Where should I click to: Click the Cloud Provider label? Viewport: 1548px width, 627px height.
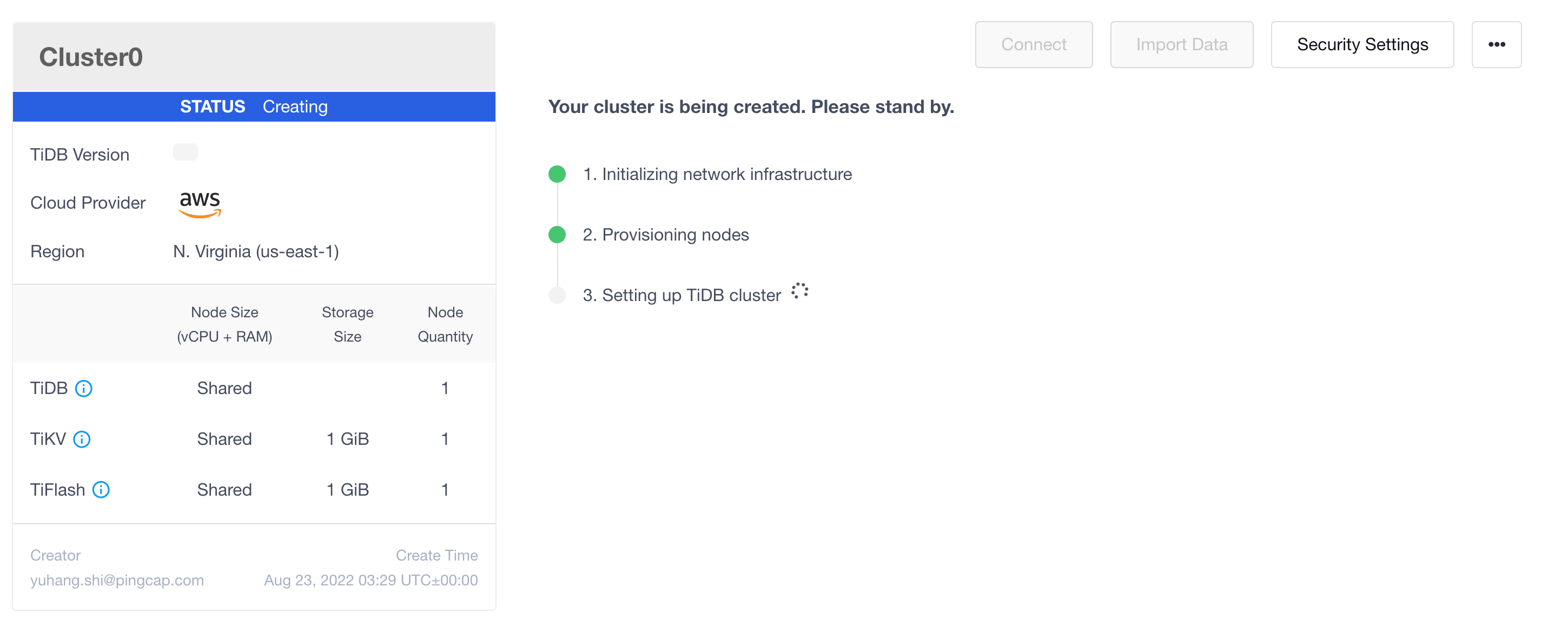pos(88,203)
